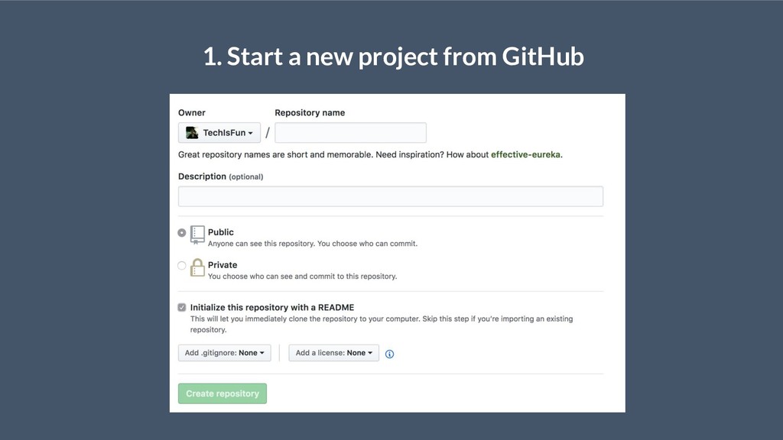Open the license info circle icon
Image resolution: width=783 pixels, height=440 pixels.
(389, 354)
